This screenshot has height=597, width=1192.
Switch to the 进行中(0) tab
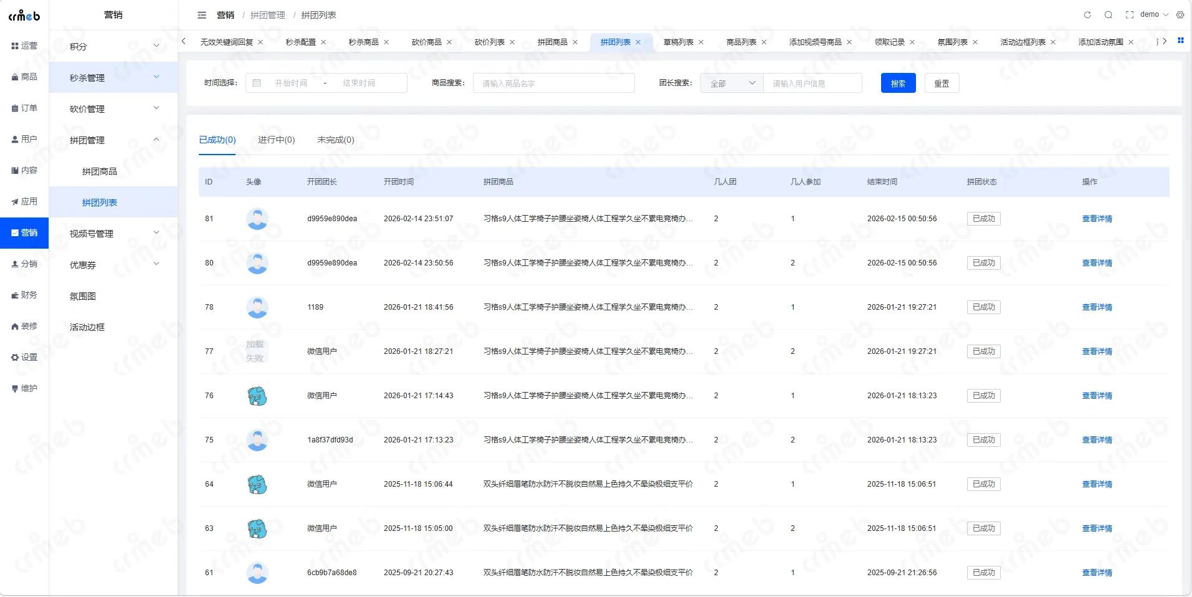pyautogui.click(x=276, y=140)
